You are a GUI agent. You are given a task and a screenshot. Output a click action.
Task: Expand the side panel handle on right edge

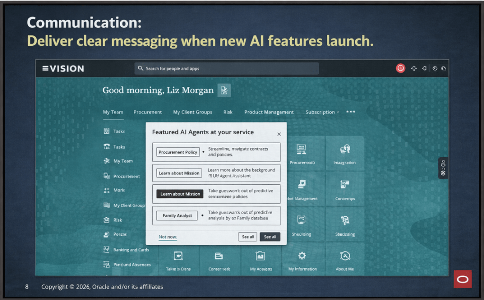[x=443, y=168]
